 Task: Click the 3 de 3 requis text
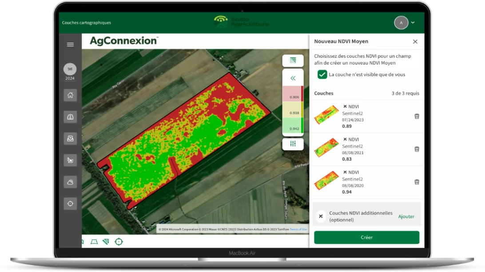tap(405, 93)
